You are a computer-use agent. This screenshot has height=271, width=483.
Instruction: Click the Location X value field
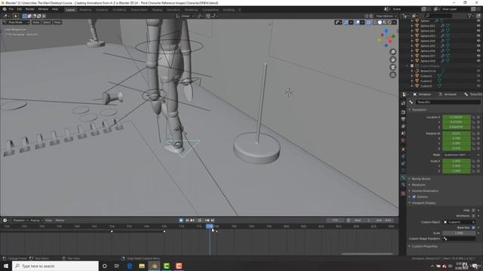pos(457,117)
